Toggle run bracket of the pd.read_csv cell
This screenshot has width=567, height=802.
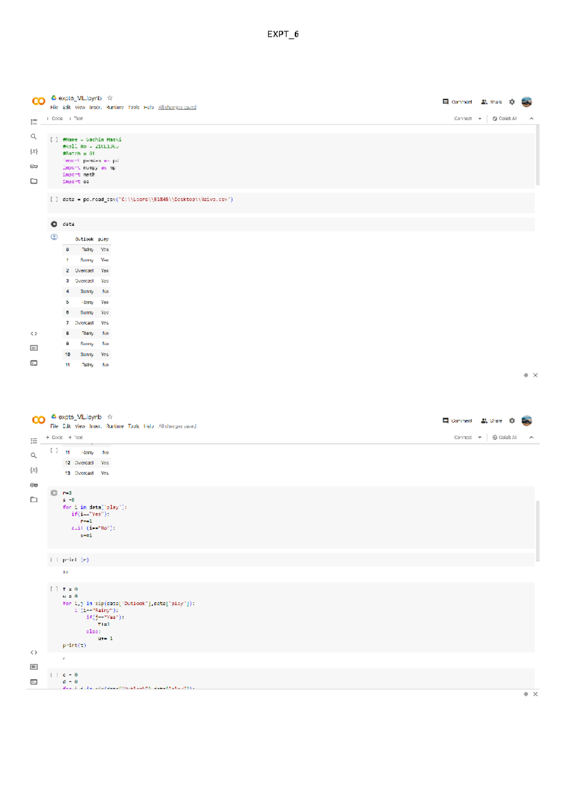click(54, 200)
